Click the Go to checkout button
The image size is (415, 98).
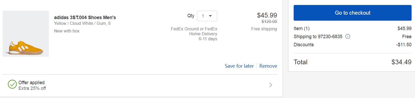click(x=352, y=13)
